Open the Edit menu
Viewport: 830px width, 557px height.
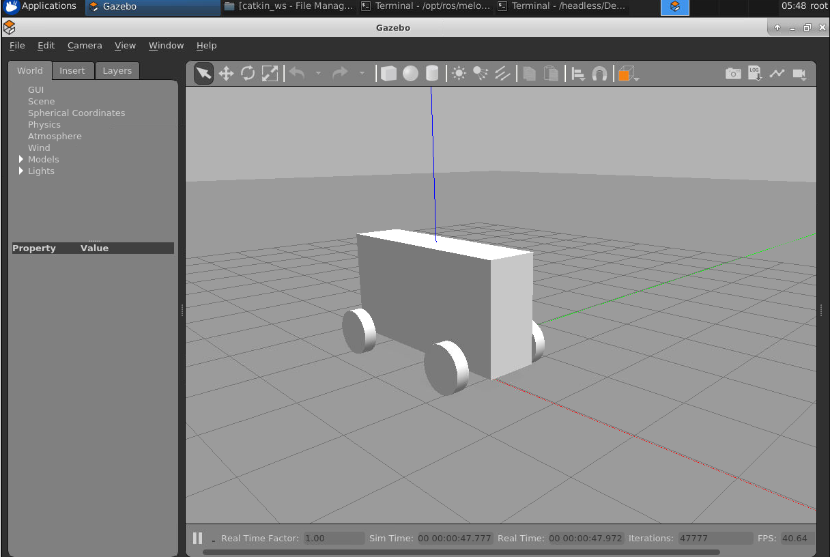(x=46, y=45)
